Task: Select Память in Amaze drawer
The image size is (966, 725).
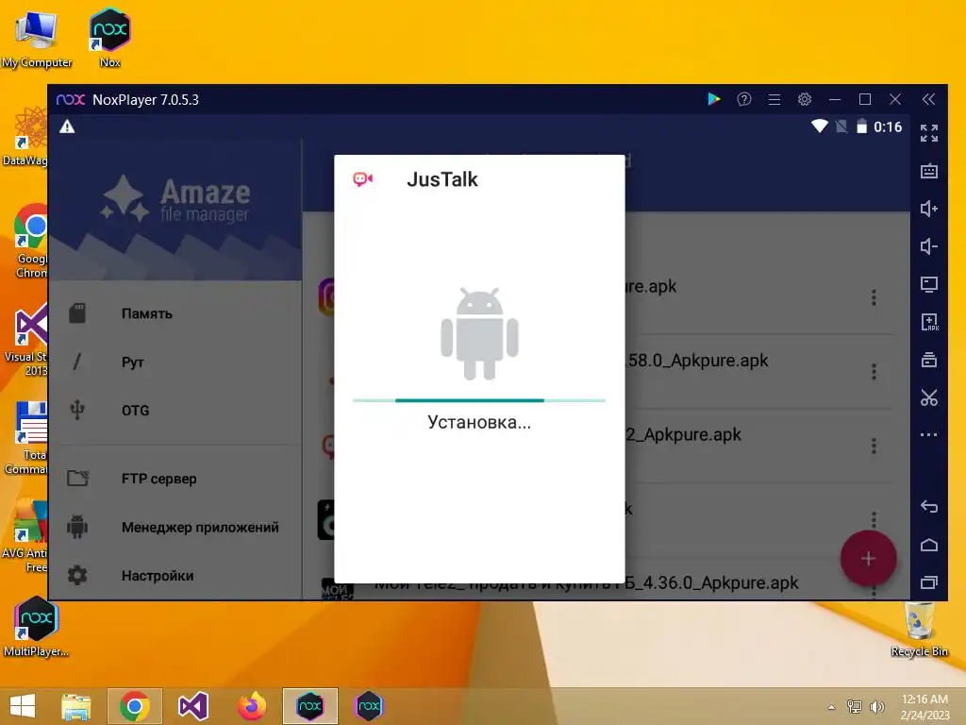Action: (175, 313)
